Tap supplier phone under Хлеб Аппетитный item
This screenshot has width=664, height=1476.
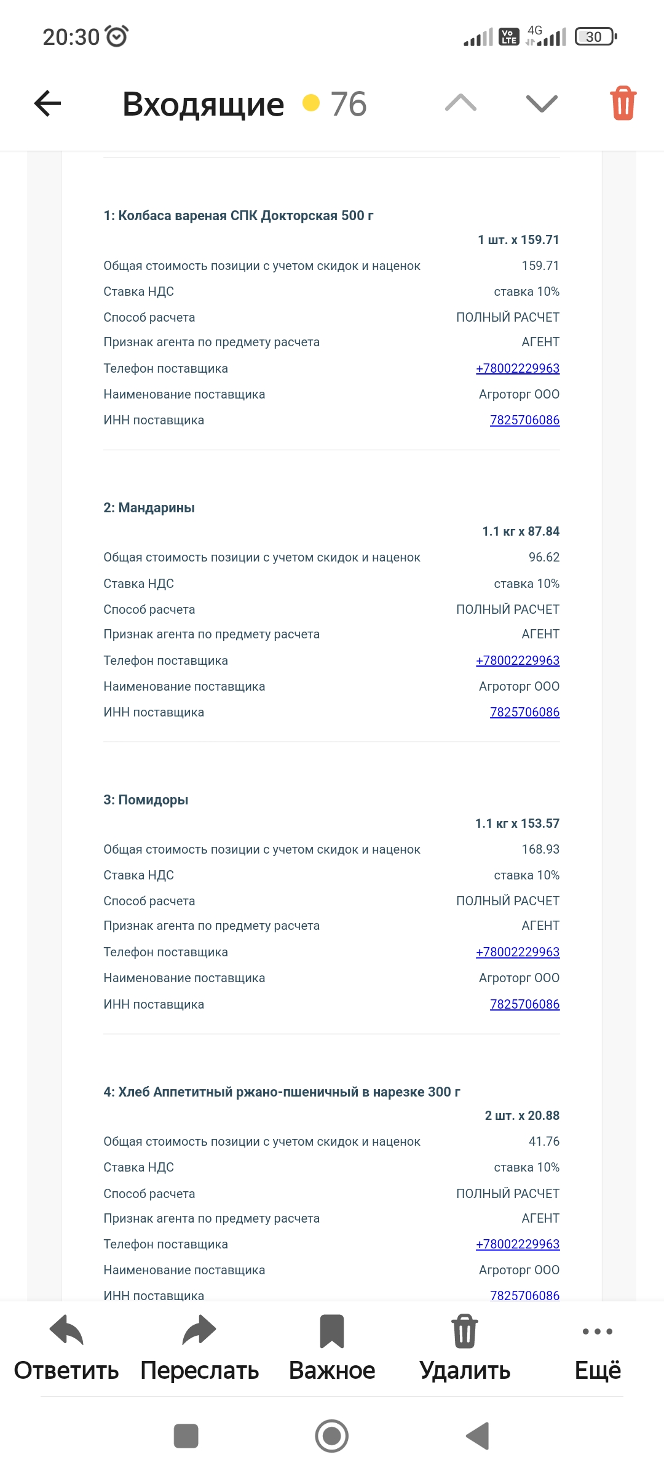(x=518, y=1244)
